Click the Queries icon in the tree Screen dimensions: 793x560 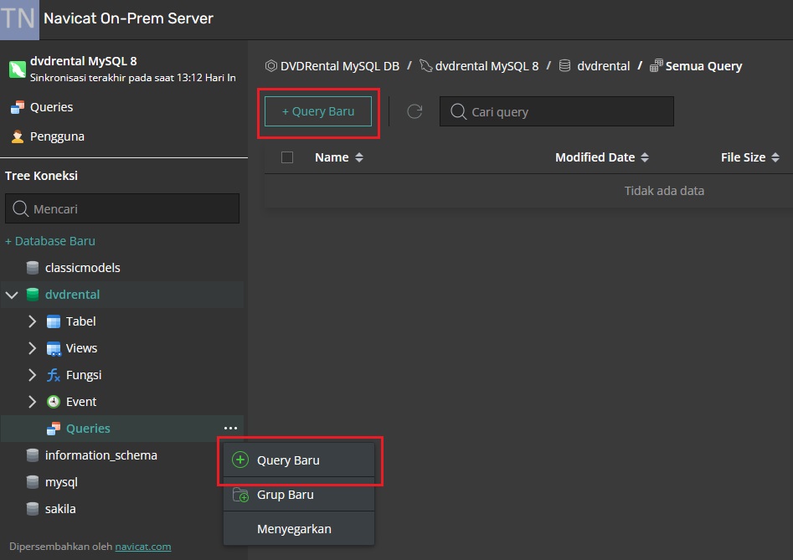point(53,429)
